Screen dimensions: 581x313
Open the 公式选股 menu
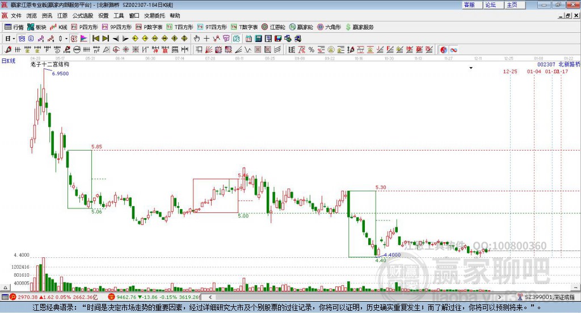pos(83,15)
